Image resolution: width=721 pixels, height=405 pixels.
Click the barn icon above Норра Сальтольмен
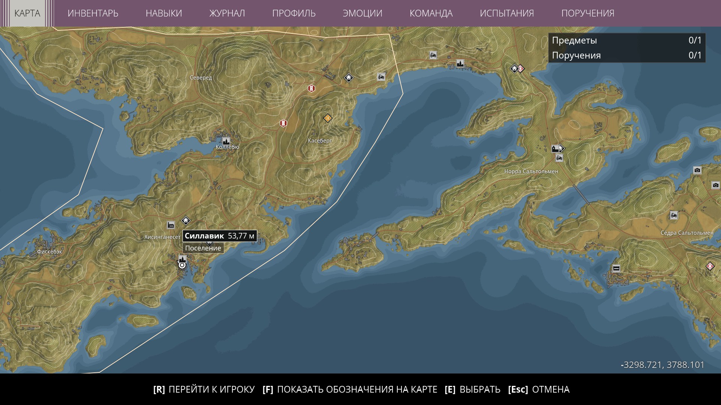click(x=555, y=148)
